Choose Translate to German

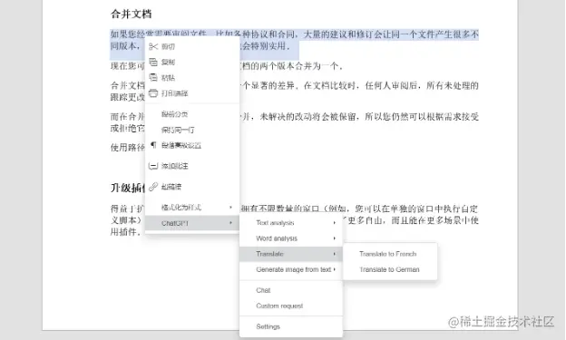(390, 269)
